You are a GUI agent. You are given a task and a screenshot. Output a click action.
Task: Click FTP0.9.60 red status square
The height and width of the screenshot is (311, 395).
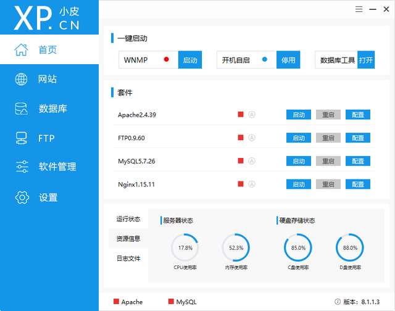[241, 138]
